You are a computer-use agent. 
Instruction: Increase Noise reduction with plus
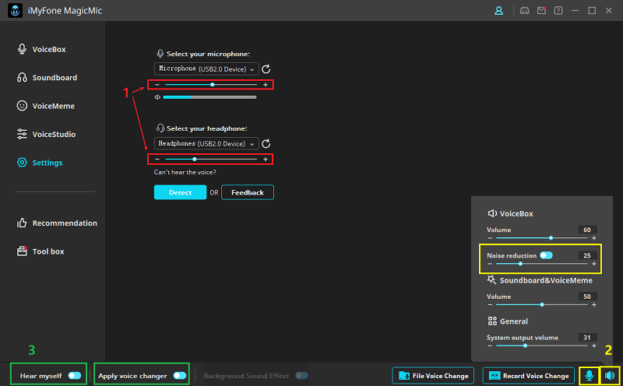click(x=594, y=264)
